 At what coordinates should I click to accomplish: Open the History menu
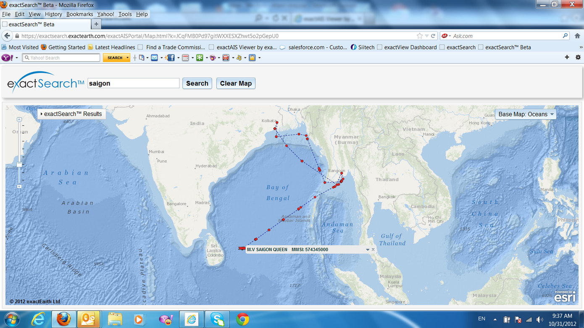pyautogui.click(x=53, y=14)
